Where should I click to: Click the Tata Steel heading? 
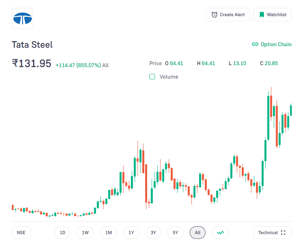pos(32,45)
